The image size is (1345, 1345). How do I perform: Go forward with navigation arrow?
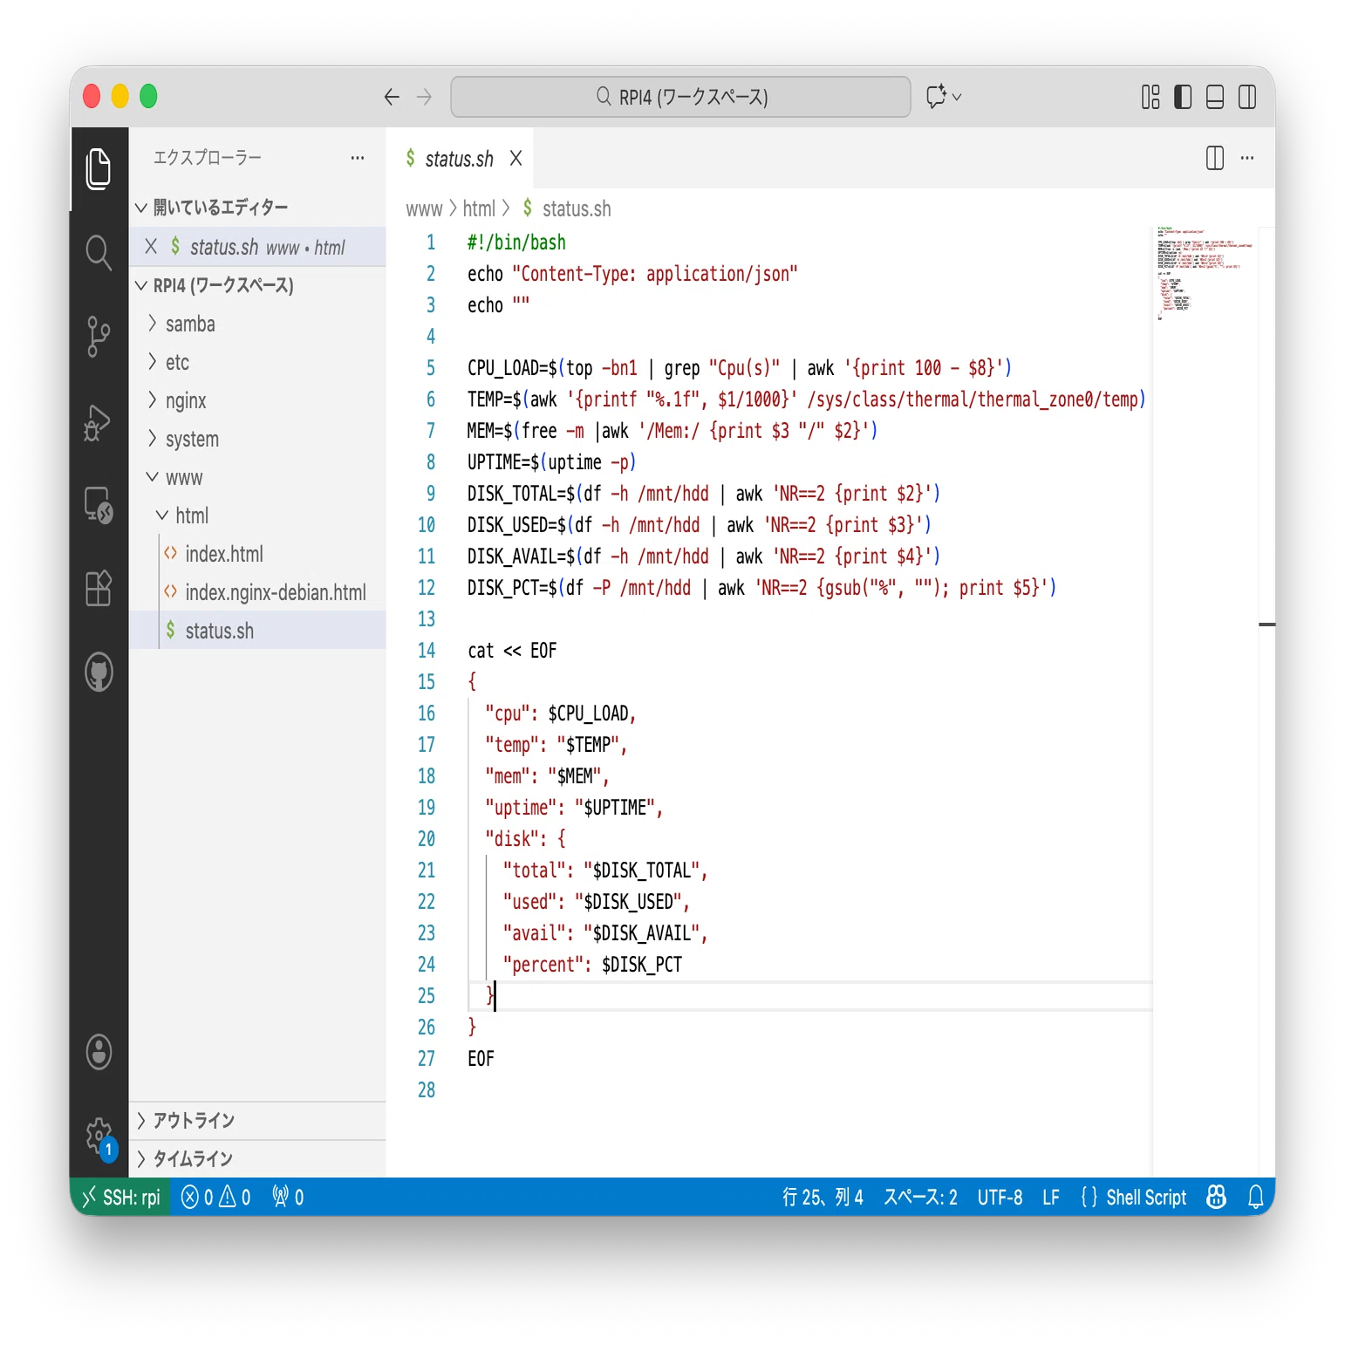pos(425,97)
